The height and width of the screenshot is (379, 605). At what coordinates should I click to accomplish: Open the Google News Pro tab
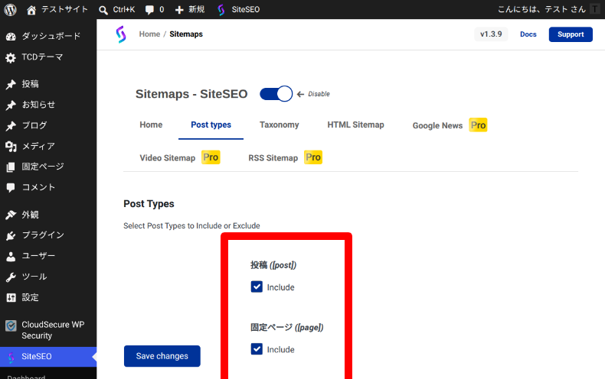point(450,125)
